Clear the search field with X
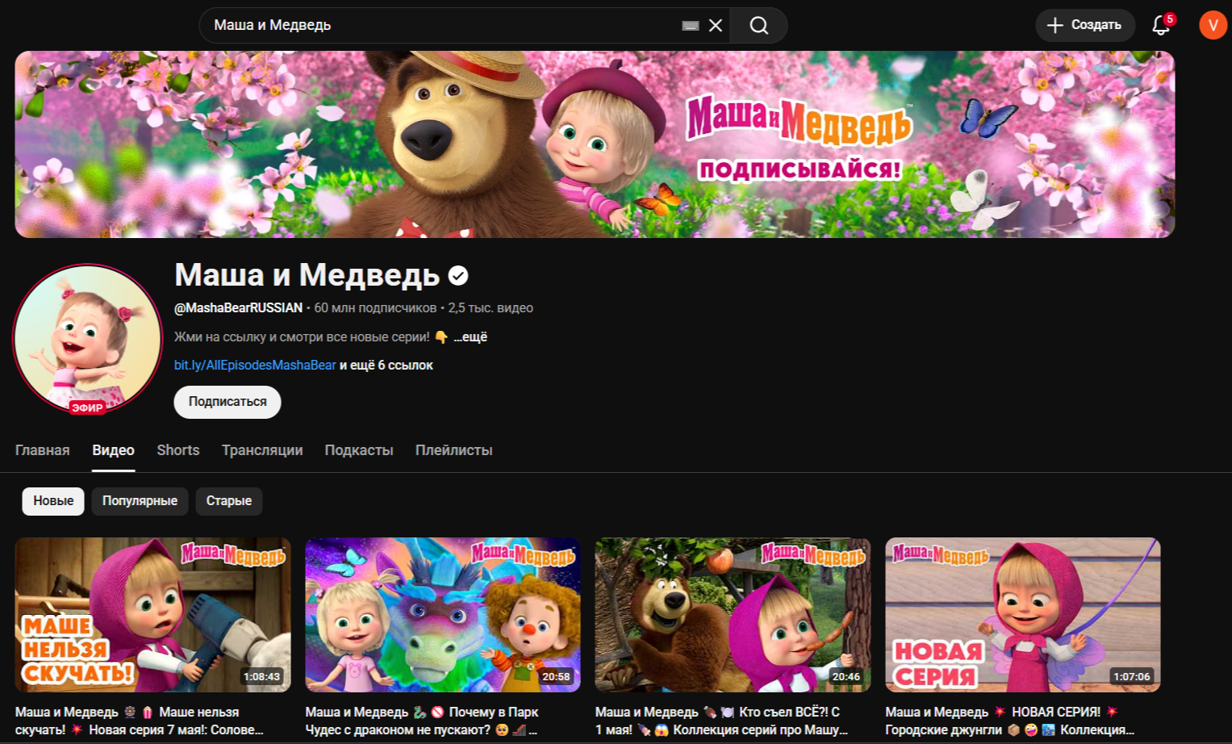 coord(715,25)
